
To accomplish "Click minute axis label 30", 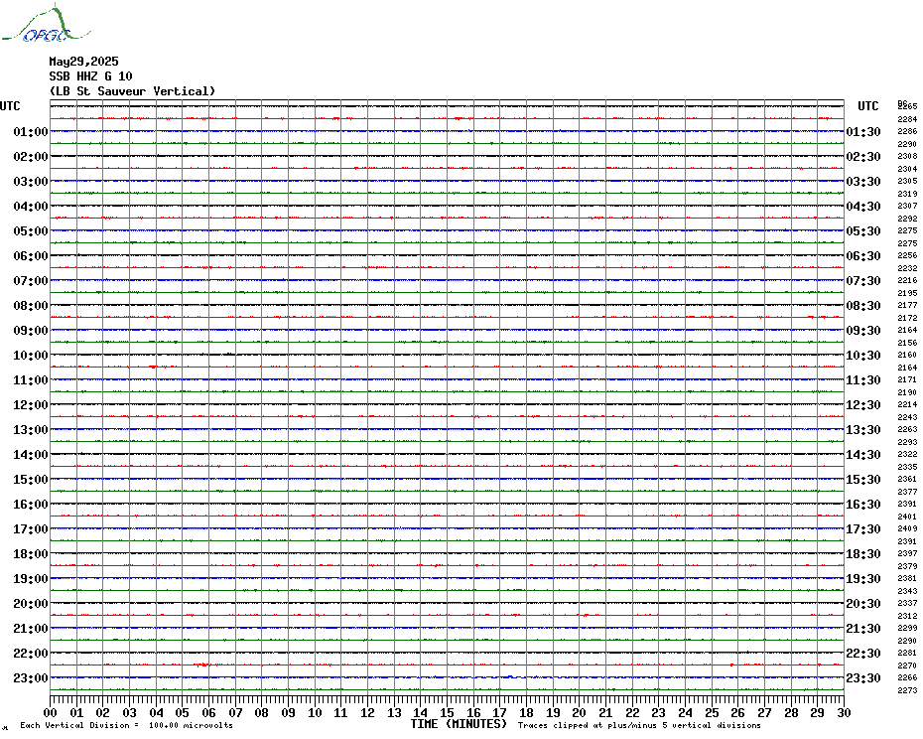I will coord(845,712).
